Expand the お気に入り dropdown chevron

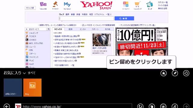24,73
